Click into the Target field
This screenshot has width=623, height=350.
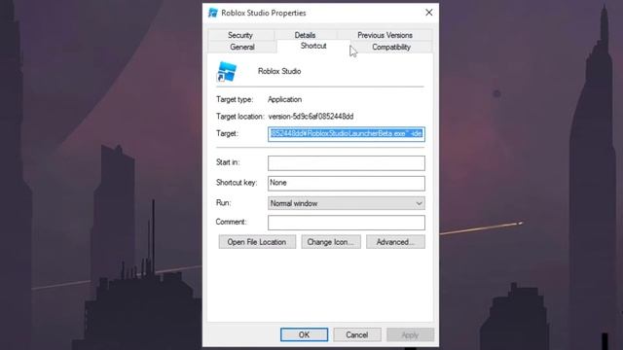[347, 134]
